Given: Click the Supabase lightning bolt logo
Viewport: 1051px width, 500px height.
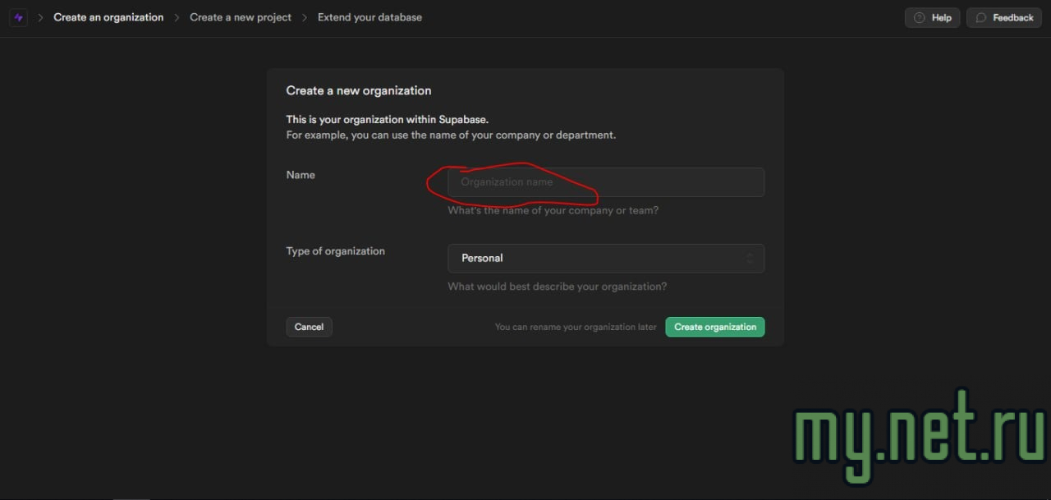Looking at the screenshot, I should click(x=19, y=17).
